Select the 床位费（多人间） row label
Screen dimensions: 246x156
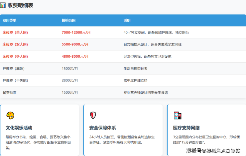coord(15,56)
